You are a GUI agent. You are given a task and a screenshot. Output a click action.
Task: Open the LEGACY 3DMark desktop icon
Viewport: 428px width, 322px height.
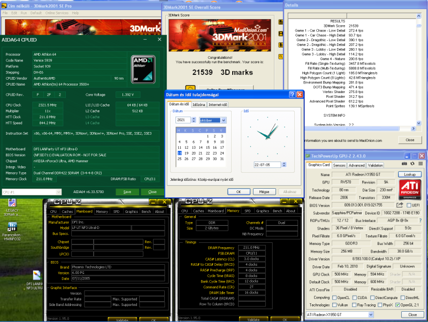click(x=12, y=208)
